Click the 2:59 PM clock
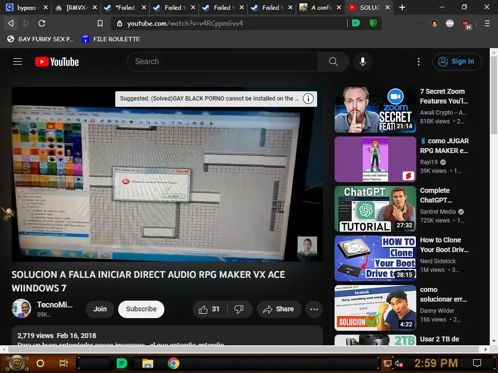Image resolution: width=498 pixels, height=373 pixels. pos(436,363)
